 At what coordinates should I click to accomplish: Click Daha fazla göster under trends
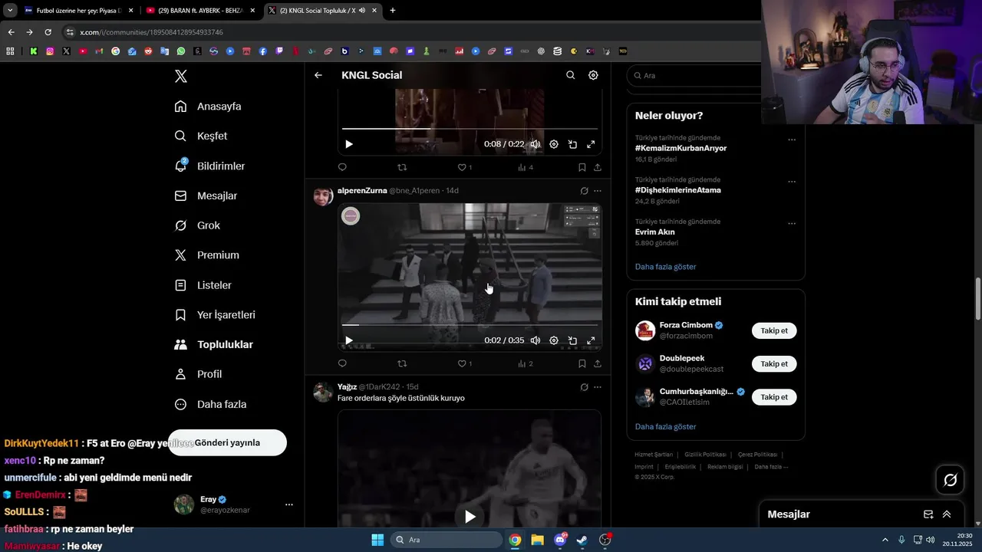(x=665, y=267)
